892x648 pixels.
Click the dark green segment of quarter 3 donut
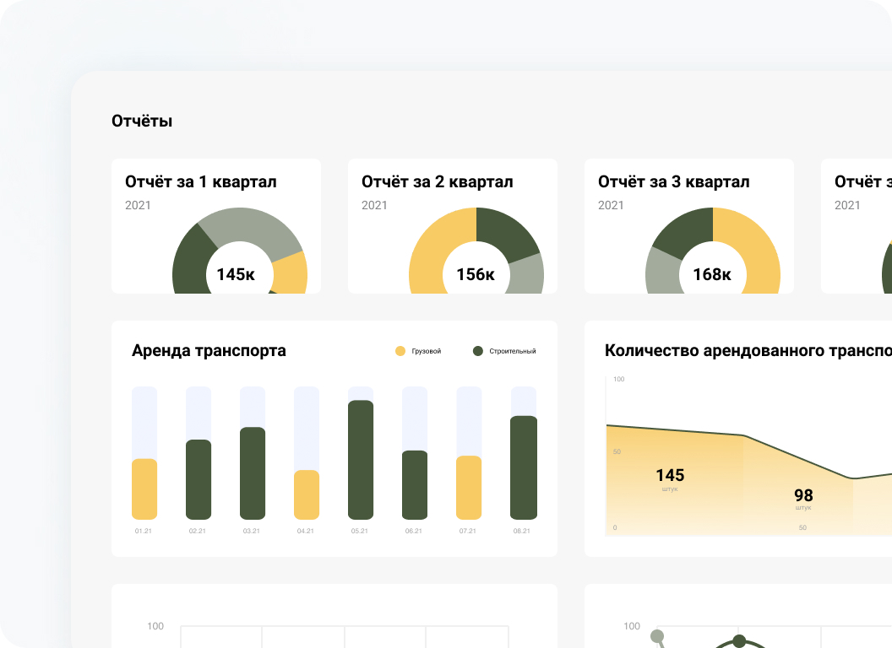(x=686, y=230)
